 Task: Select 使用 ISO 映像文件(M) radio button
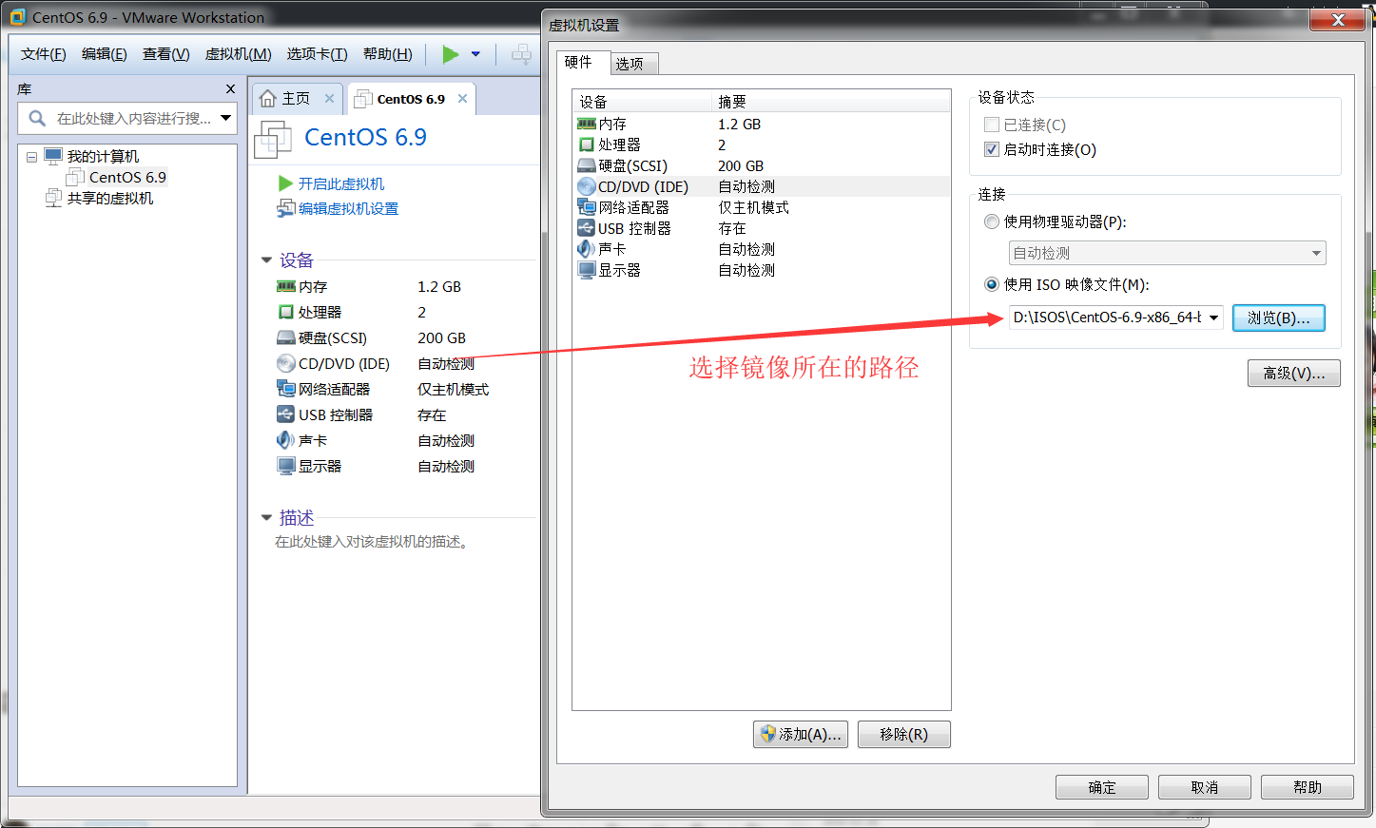tap(992, 284)
